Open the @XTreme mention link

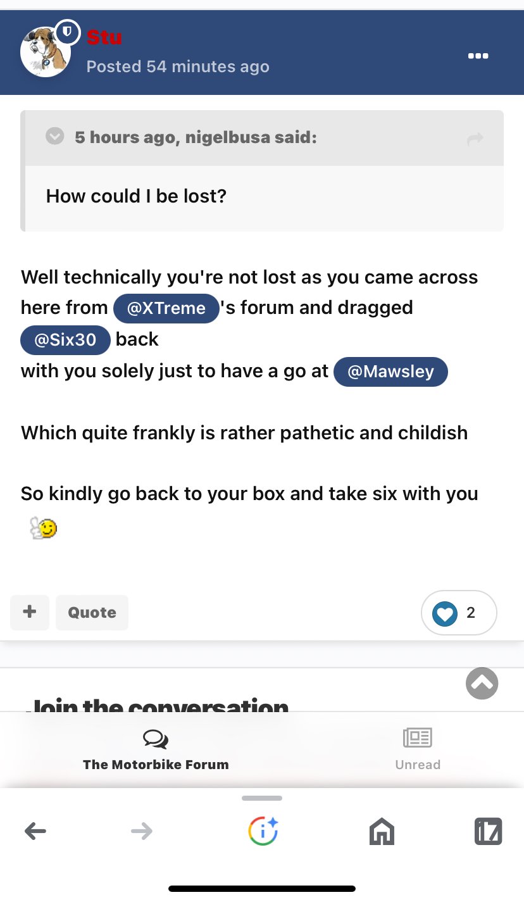166,308
